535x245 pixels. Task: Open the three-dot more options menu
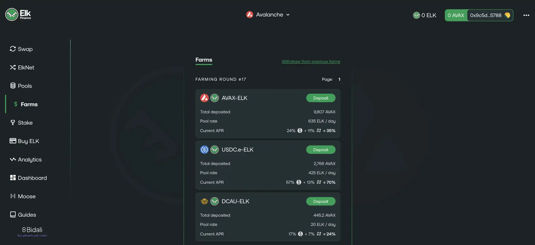[526, 15]
